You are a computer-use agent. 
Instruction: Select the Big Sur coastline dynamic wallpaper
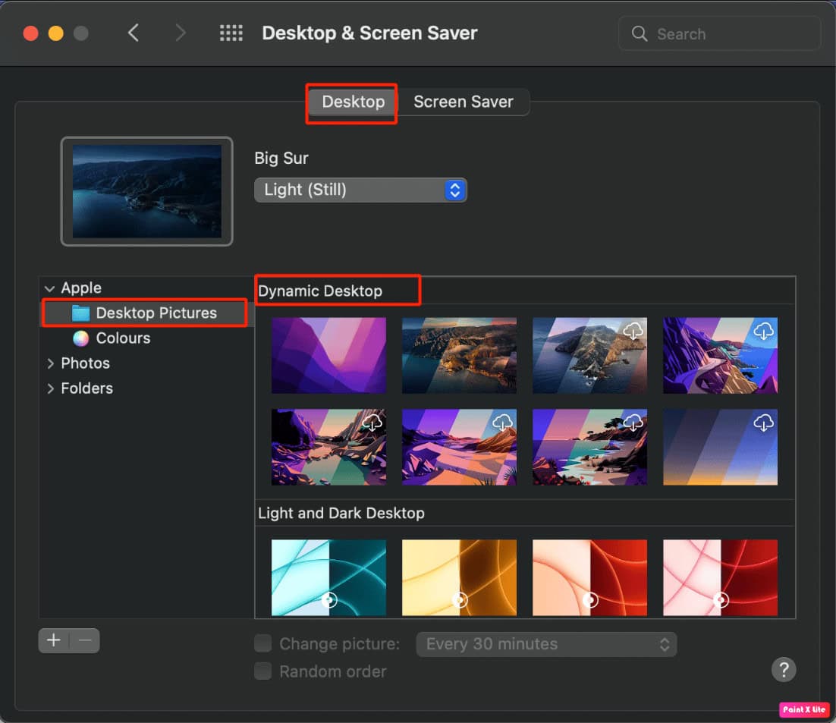point(459,355)
